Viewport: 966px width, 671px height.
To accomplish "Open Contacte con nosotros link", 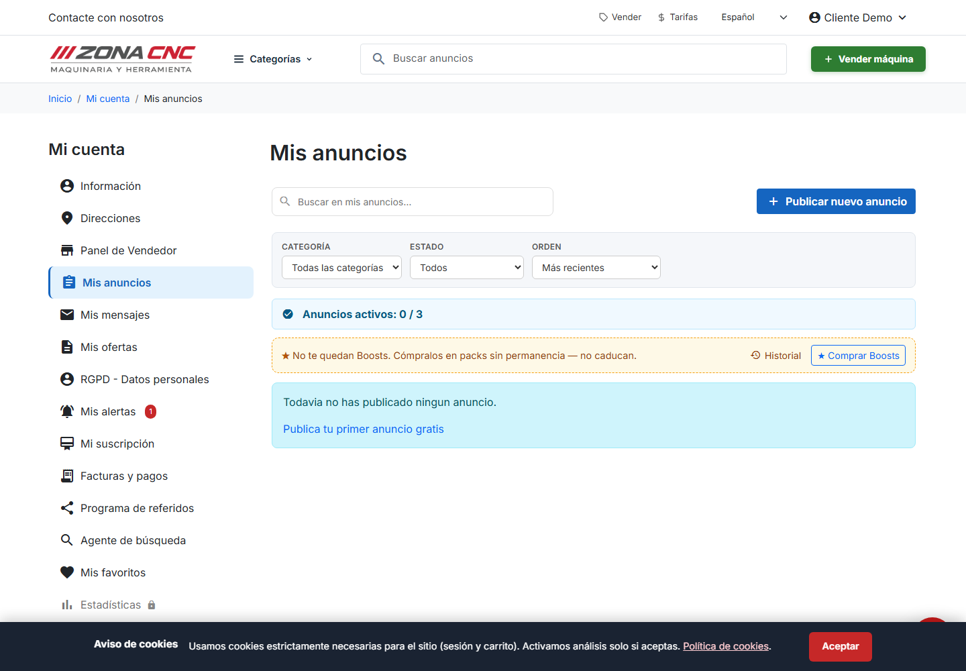I will [106, 17].
